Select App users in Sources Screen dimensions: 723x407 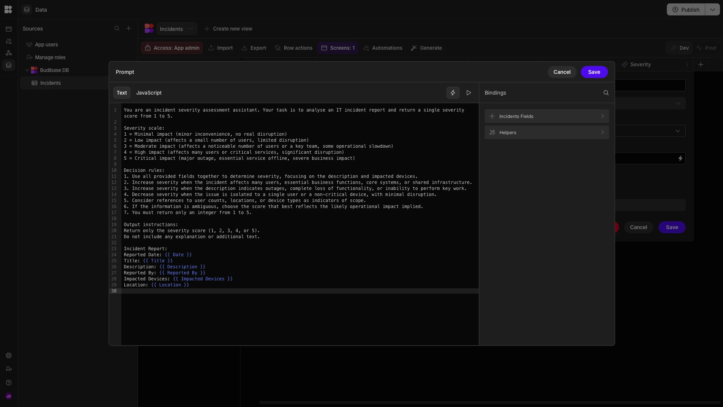point(46,44)
